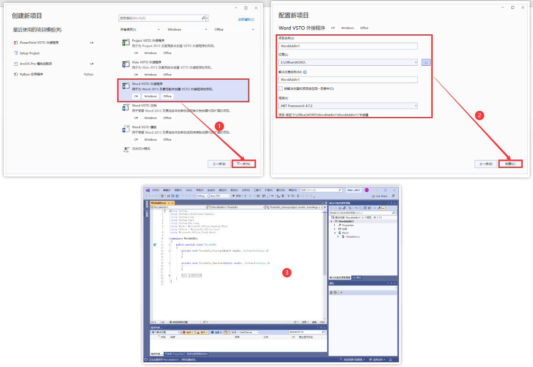Open the 编辑(E) menu

point(167,191)
